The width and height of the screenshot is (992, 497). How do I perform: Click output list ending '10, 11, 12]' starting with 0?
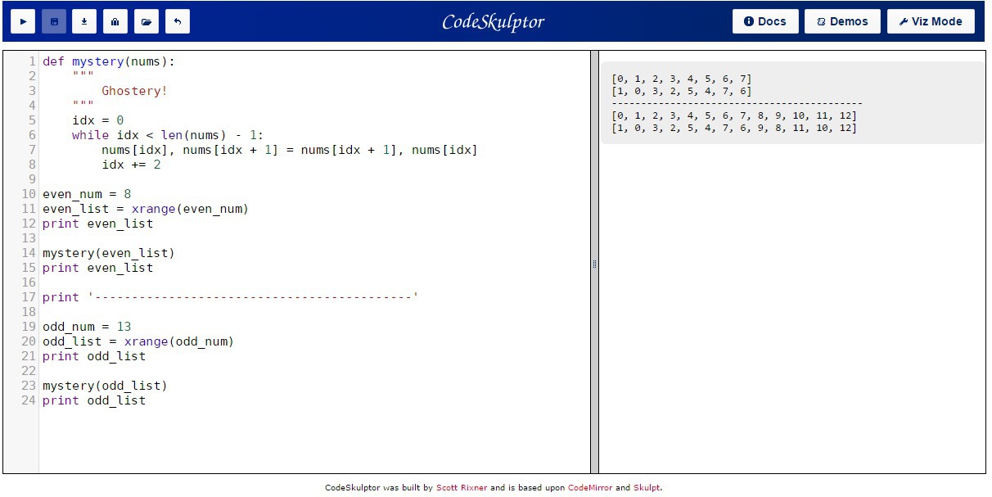point(734,115)
